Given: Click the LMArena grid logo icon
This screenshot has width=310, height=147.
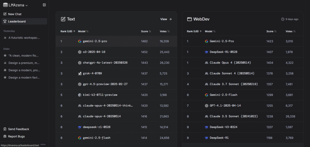Looking at the screenshot, I should [5, 5].
